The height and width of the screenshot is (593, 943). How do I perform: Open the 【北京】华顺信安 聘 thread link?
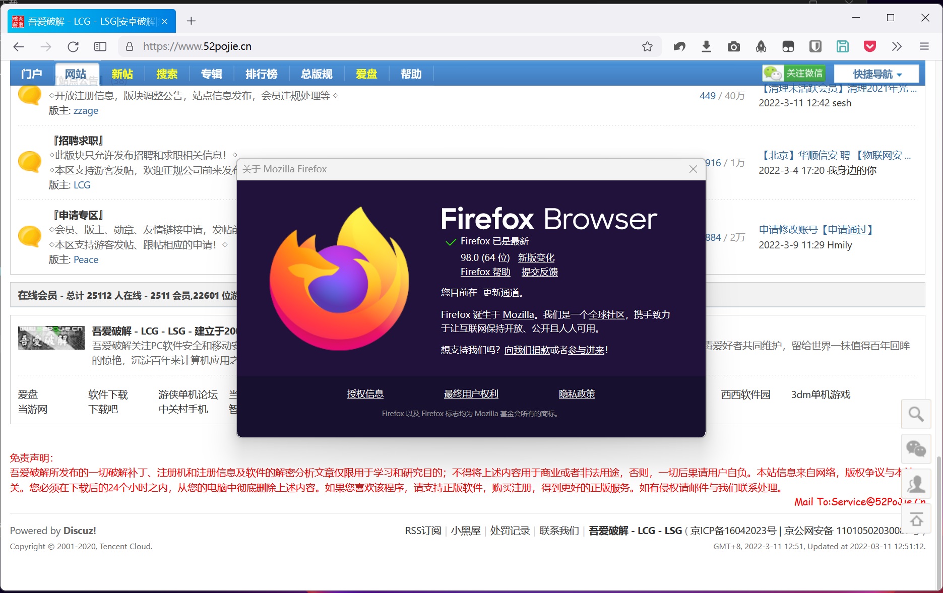pyautogui.click(x=836, y=155)
